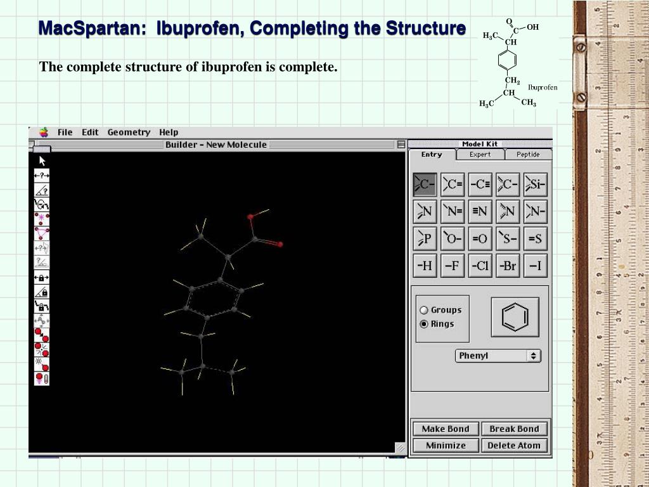Select the sp3 nitrogen fragment
The image size is (649, 487).
(425, 211)
